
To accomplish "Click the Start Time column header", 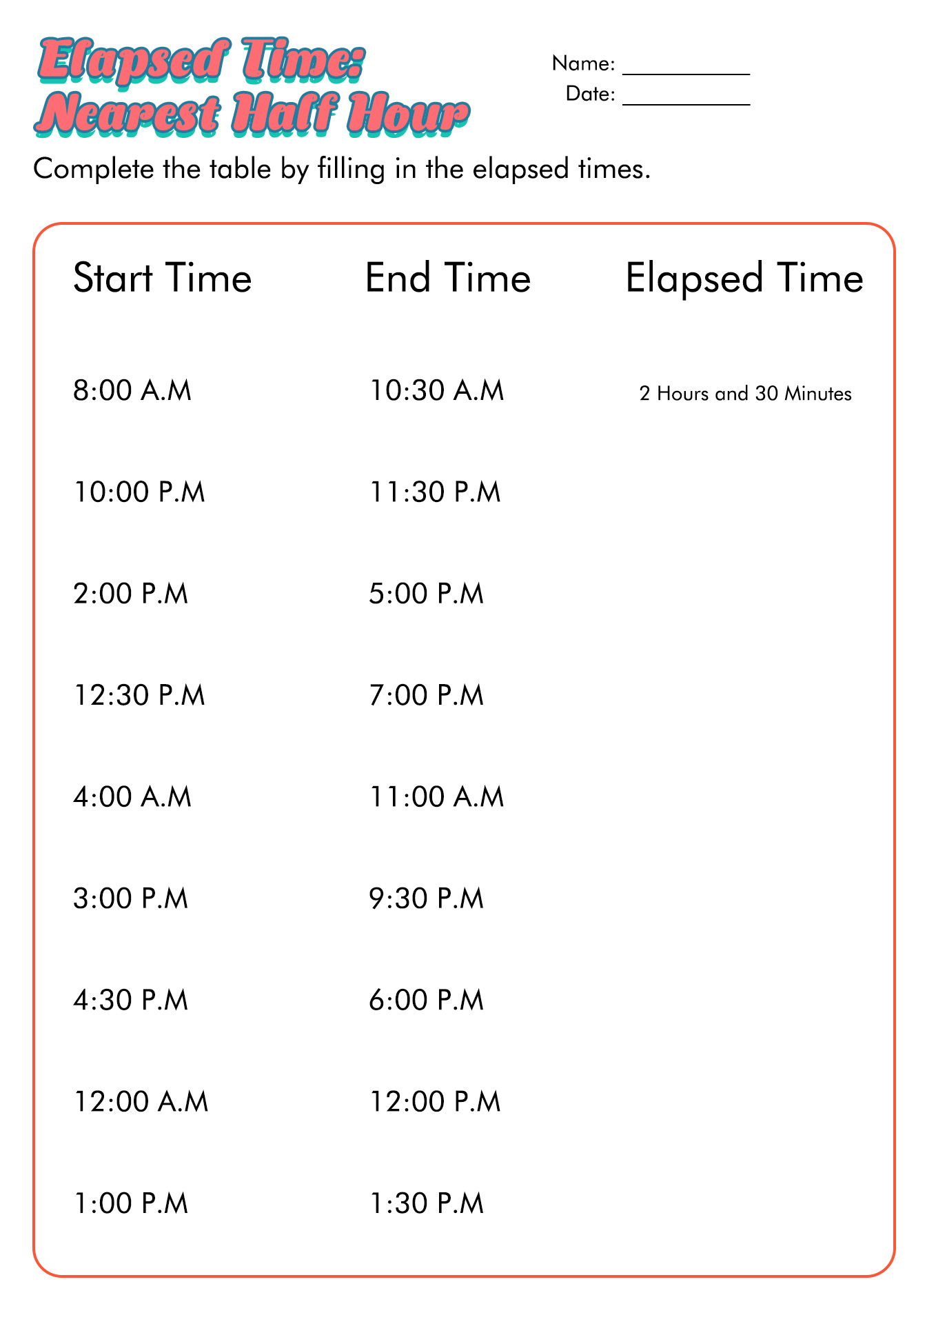I will click(163, 279).
